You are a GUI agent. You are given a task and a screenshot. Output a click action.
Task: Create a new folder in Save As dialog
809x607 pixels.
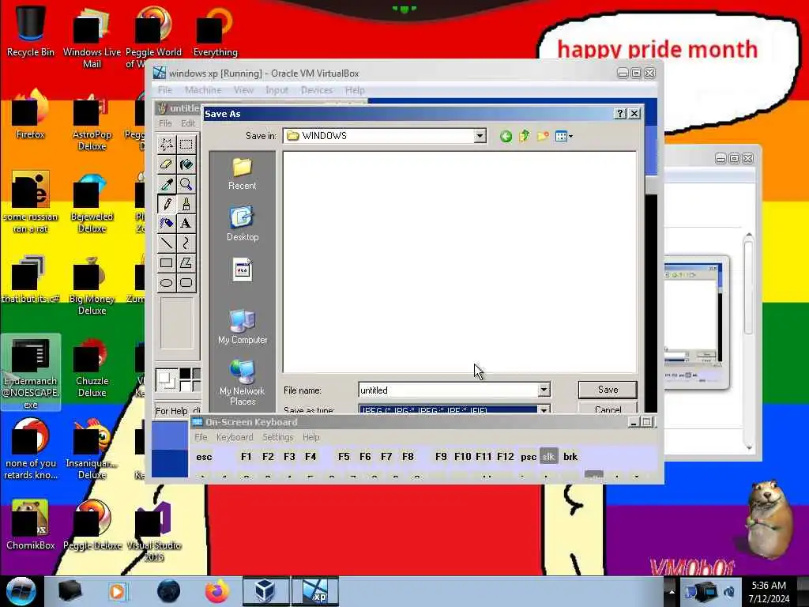[543, 136]
